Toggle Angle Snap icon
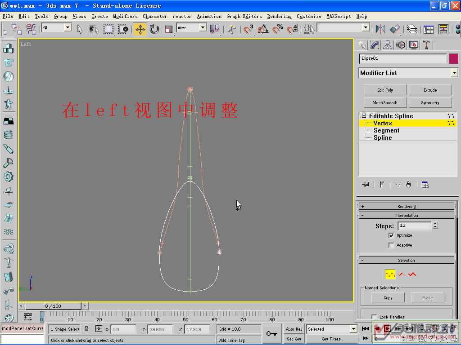 (263, 29)
